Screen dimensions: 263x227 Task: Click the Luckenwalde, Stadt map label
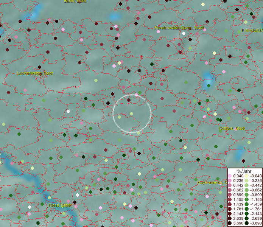[x=35, y=73]
